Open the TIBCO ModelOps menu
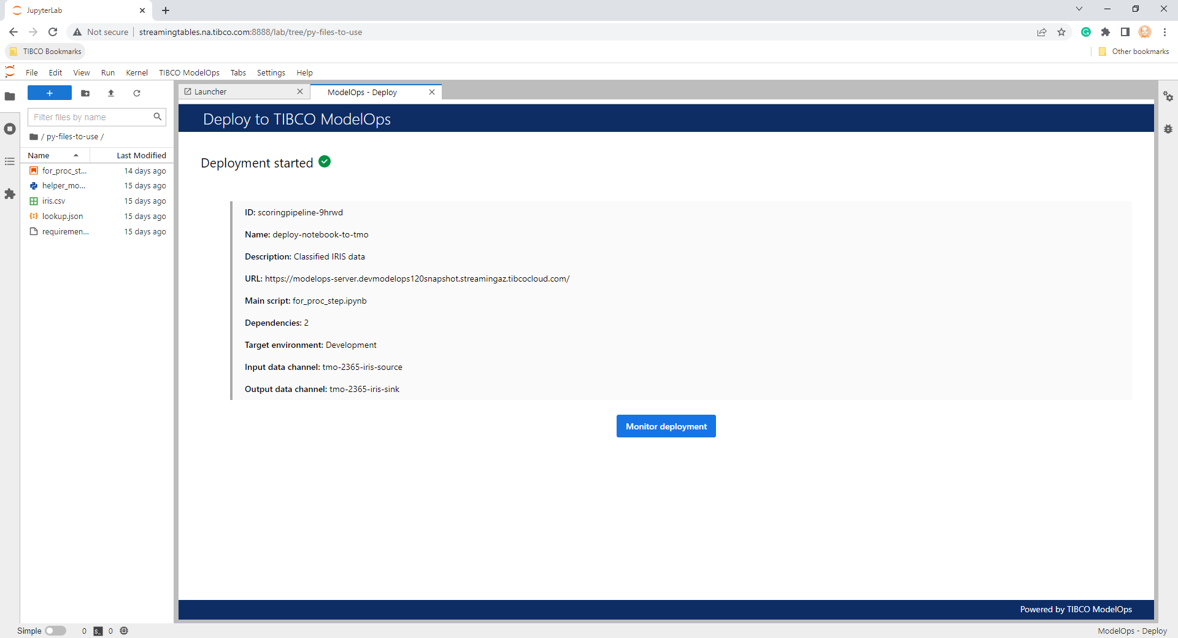The height and width of the screenshot is (638, 1178). pyautogui.click(x=189, y=72)
